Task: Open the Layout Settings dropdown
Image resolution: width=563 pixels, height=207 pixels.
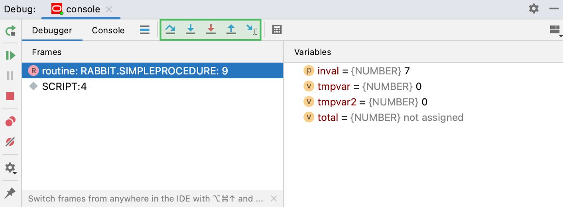Action: pos(555,30)
